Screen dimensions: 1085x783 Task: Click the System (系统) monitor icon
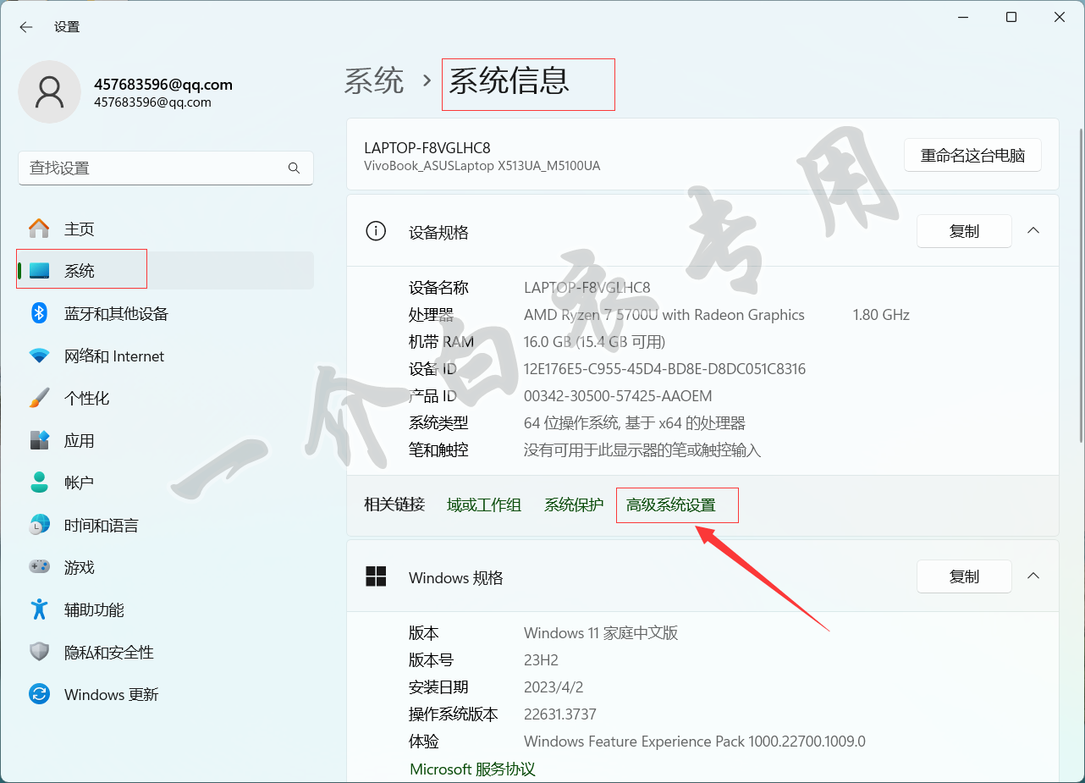[39, 271]
